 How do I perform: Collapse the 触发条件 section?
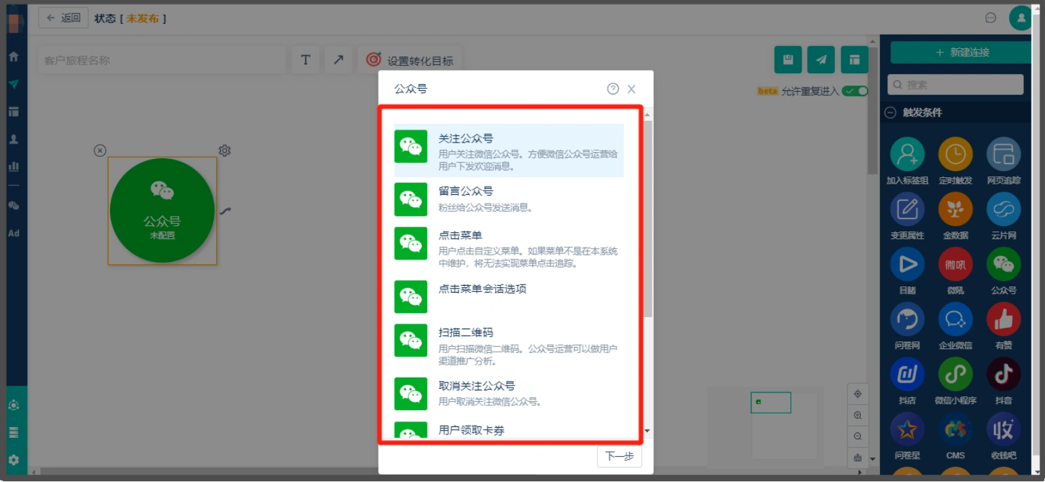(x=890, y=113)
